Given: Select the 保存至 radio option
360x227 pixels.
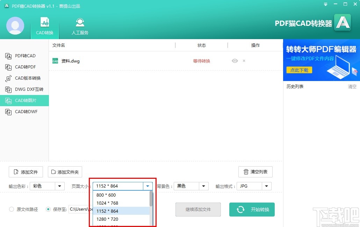Looking at the screenshot, I should click(x=48, y=209).
